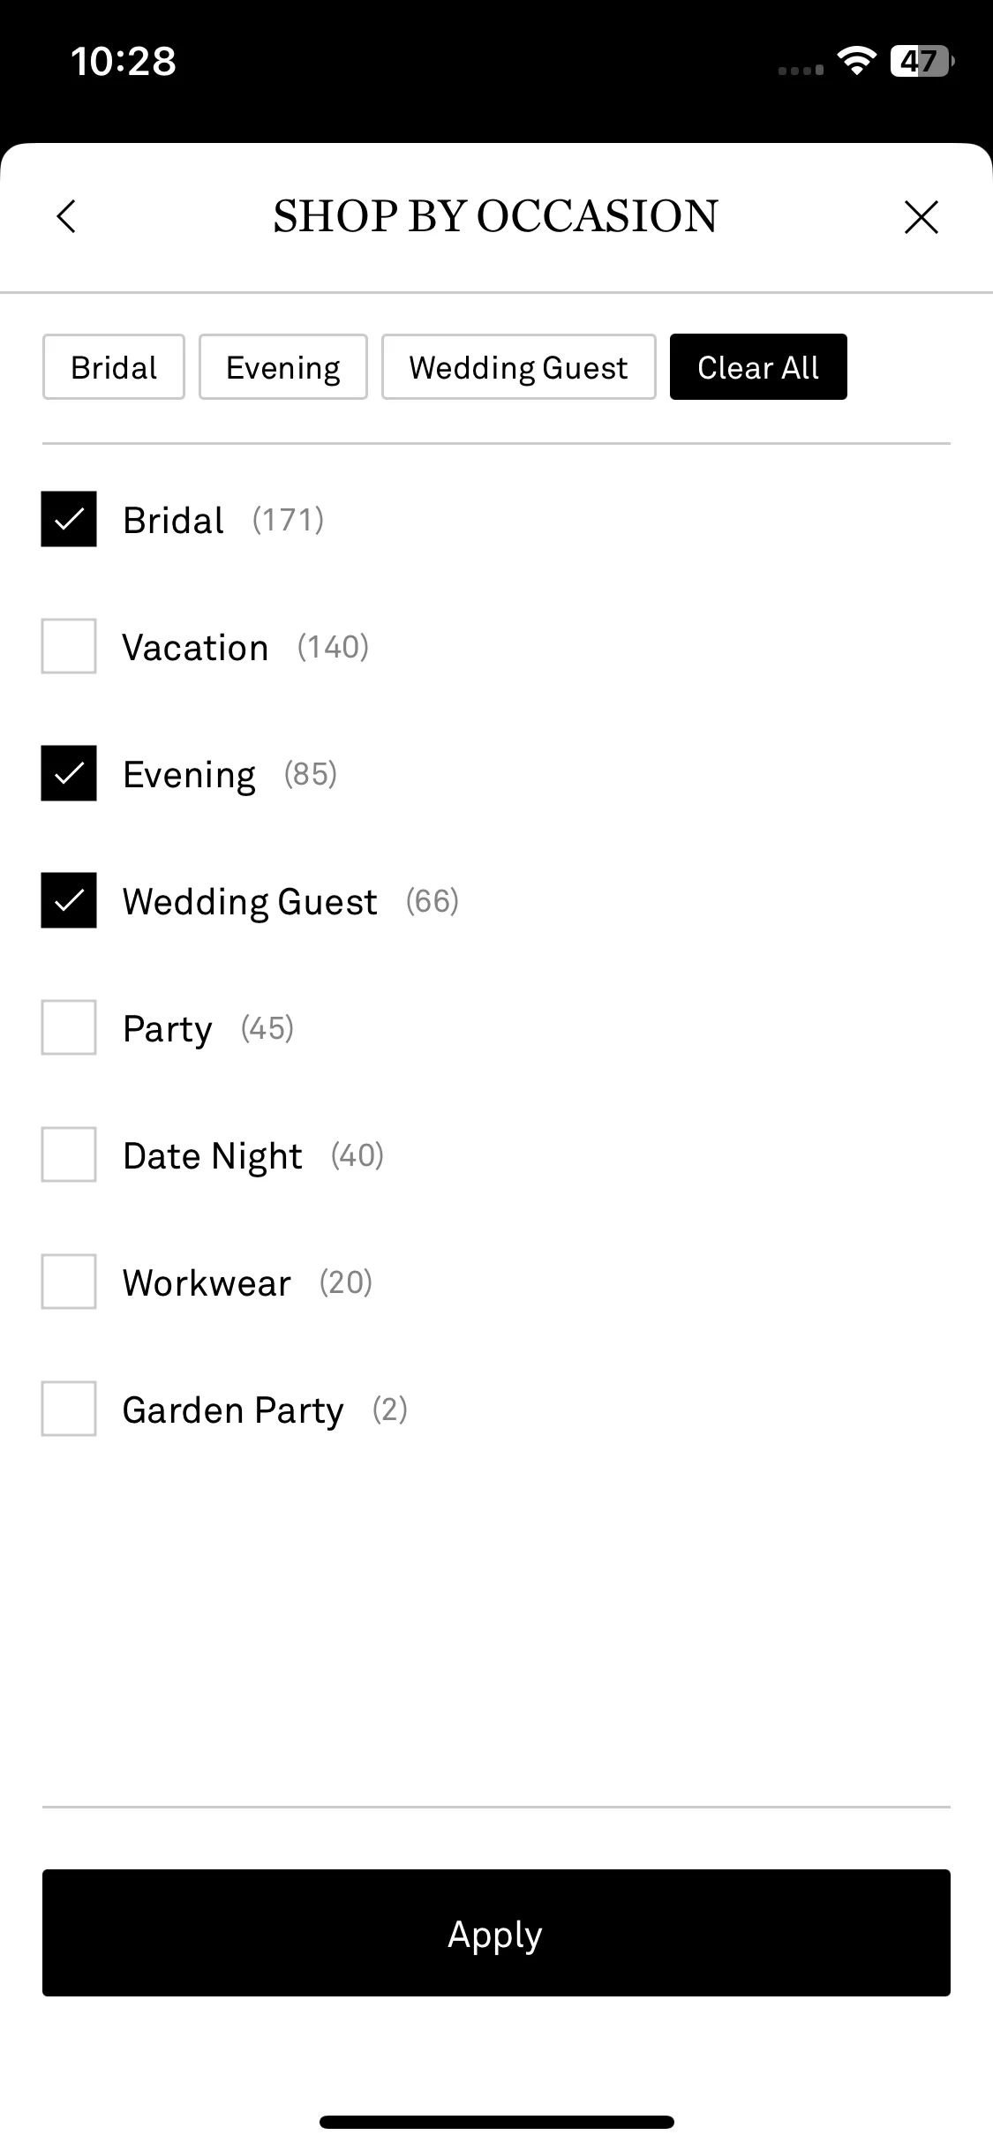Clear all selected filters
Image resolution: width=993 pixels, height=2150 pixels.
[758, 367]
